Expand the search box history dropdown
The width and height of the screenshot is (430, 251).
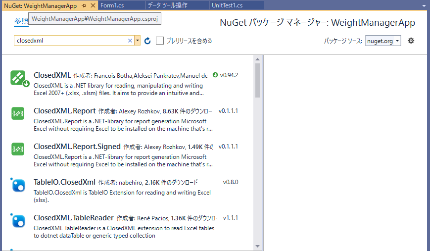point(138,41)
